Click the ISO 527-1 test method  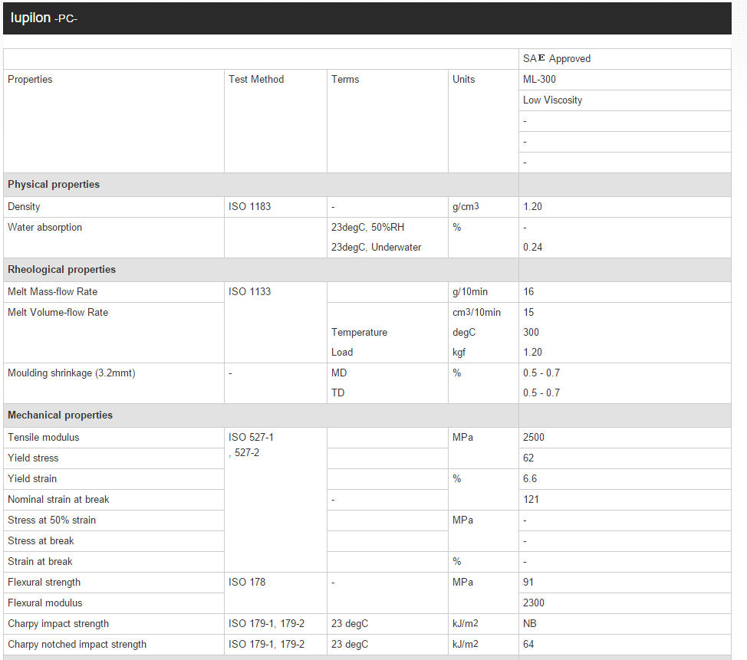point(251,438)
